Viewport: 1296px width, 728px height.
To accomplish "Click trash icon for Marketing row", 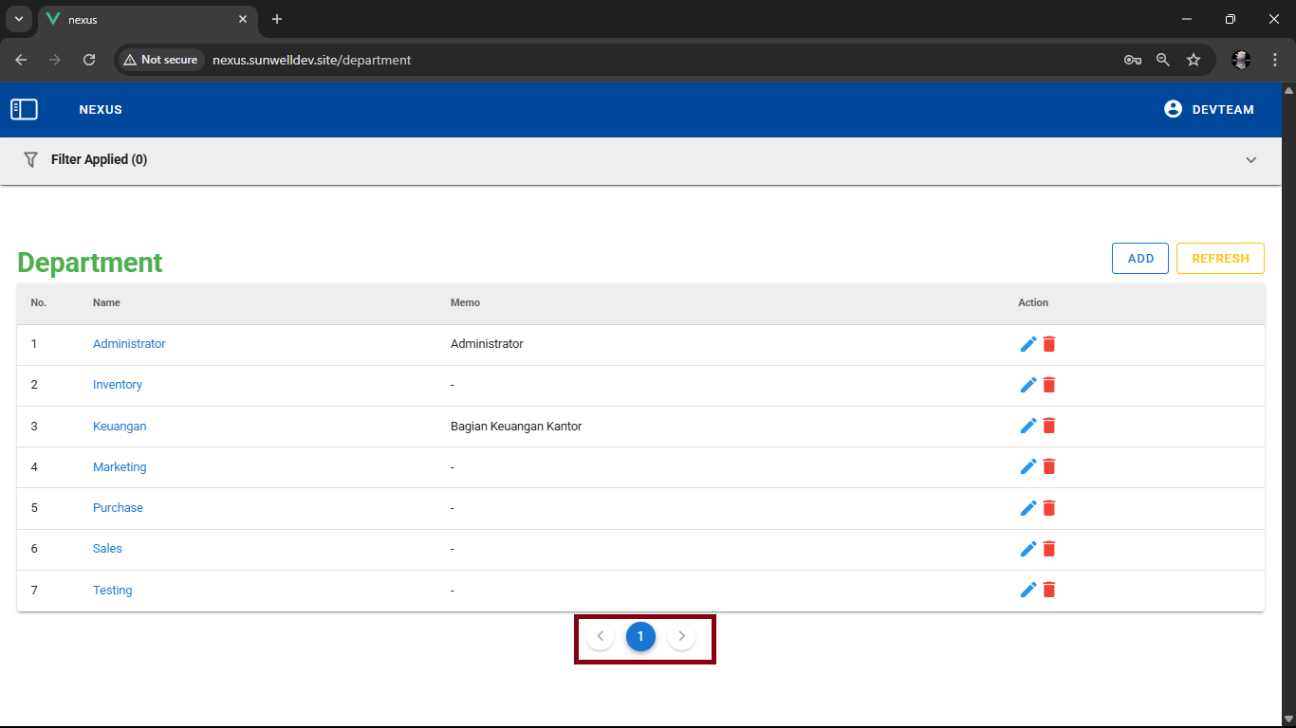I will (1049, 466).
